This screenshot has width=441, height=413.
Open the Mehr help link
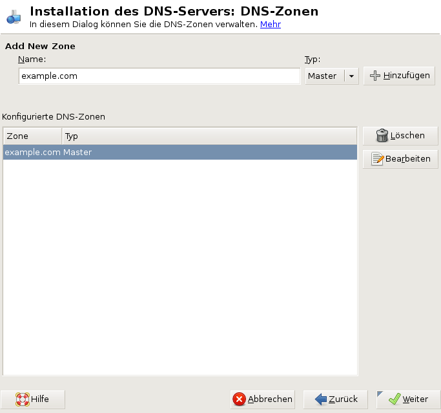(x=270, y=25)
